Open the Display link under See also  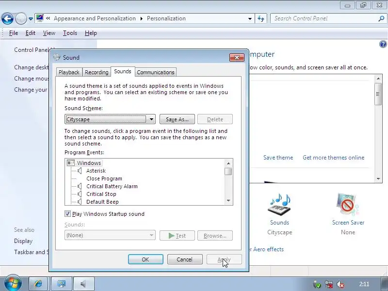(23, 241)
